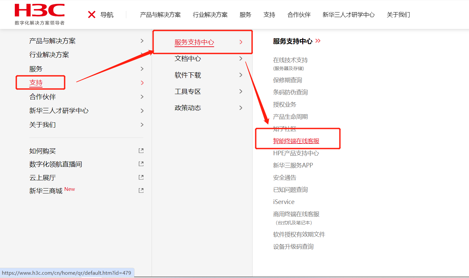The image size is (469, 278).
Task: Open 新华三服务APP link
Action: 293,165
